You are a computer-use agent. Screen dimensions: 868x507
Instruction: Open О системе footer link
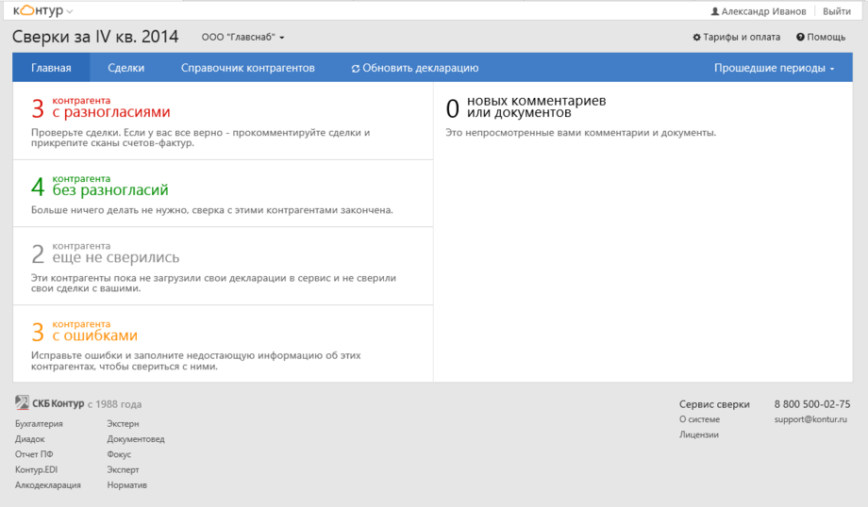[700, 419]
